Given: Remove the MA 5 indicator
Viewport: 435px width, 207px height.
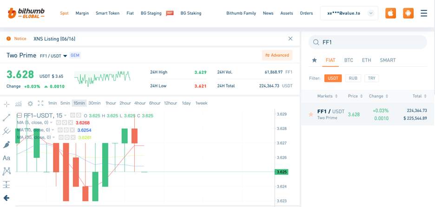Looking at the screenshot, I should [71, 123].
